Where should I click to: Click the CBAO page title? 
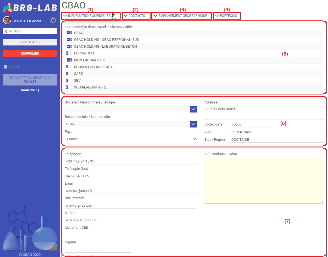pos(74,5)
